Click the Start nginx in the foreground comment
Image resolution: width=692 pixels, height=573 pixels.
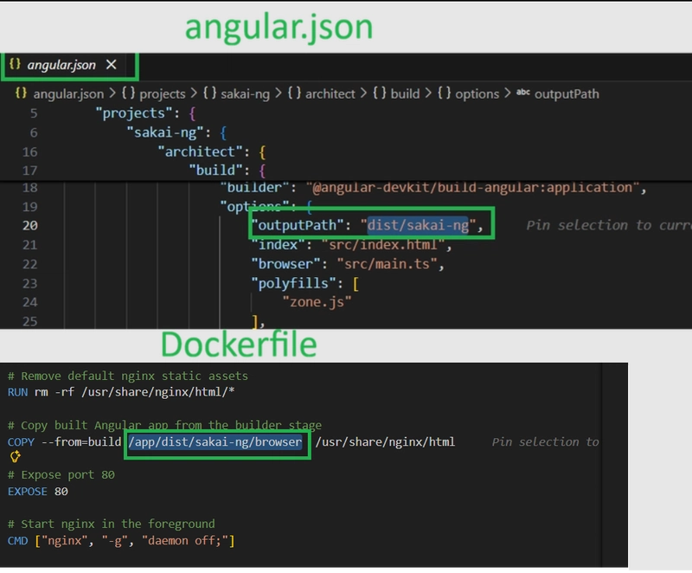[112, 525]
